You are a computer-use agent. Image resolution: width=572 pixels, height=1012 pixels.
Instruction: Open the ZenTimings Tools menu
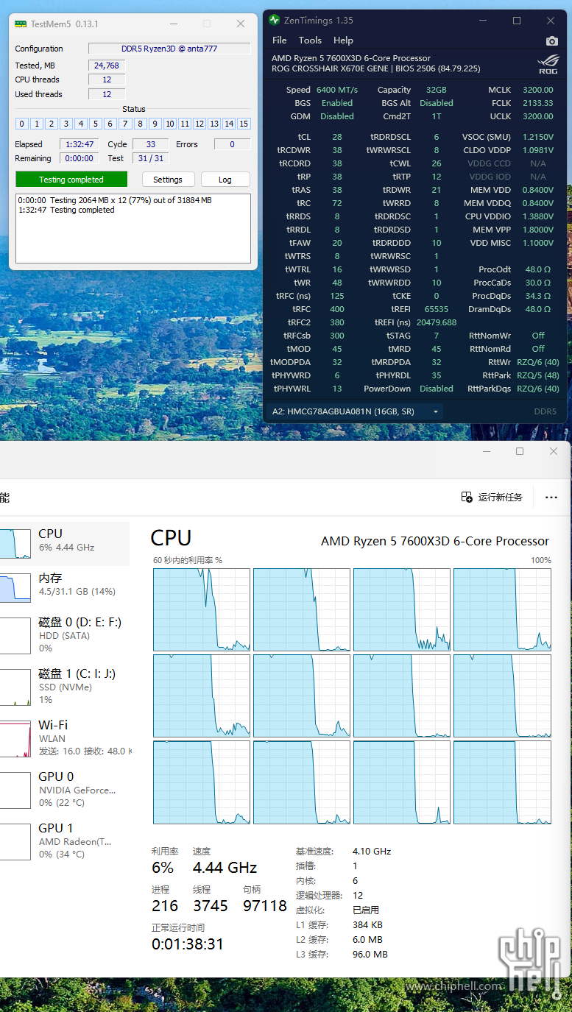(310, 40)
